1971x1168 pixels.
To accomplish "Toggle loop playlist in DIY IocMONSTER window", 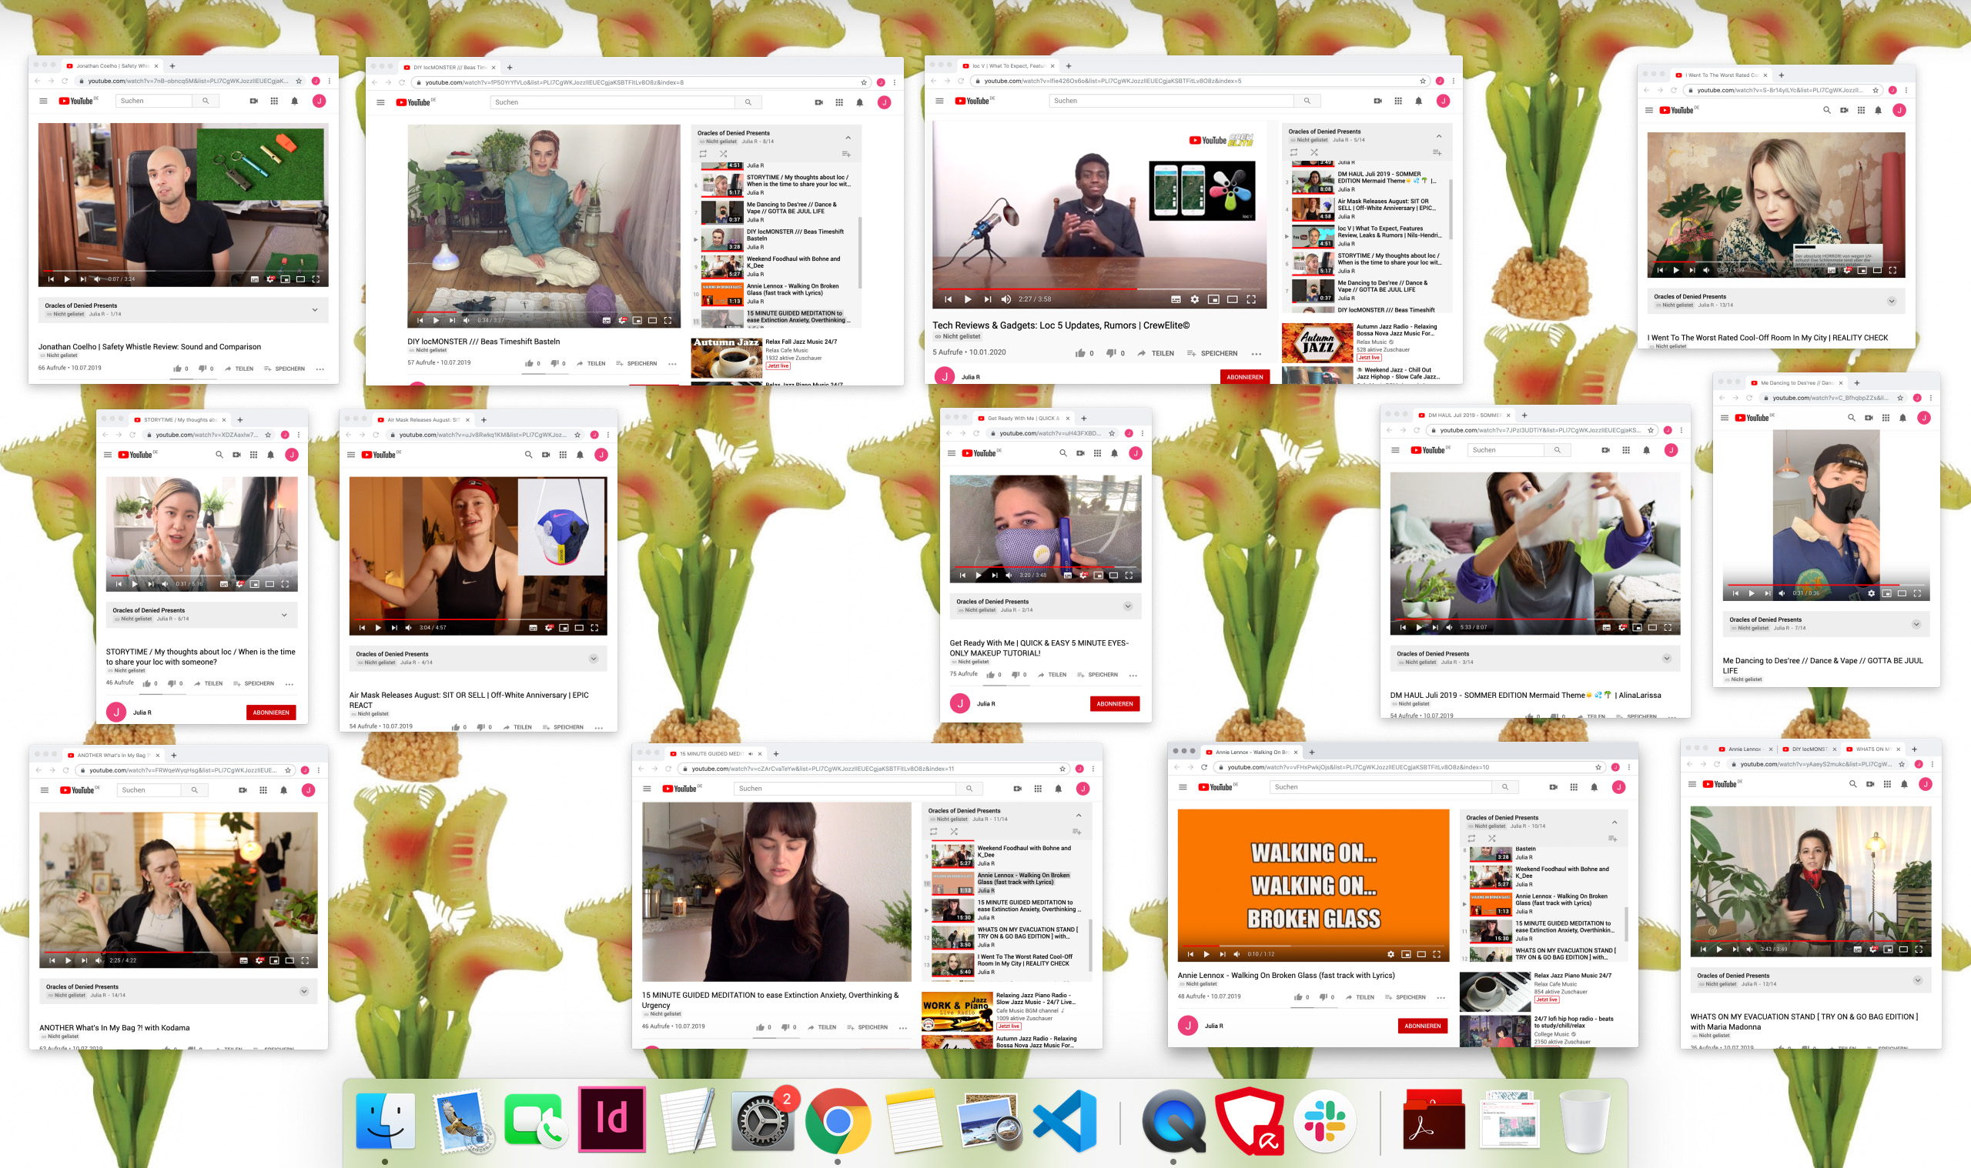I will (x=702, y=153).
